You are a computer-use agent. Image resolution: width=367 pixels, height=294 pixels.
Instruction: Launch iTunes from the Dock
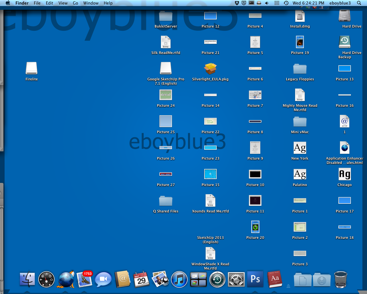tap(179, 279)
